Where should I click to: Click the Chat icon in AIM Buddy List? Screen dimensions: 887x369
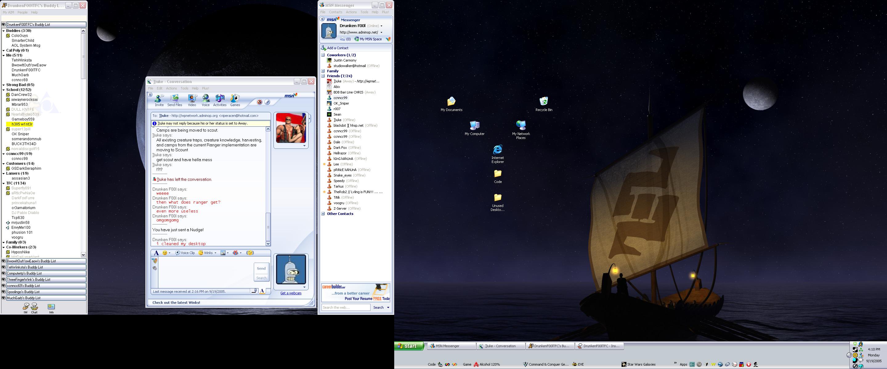[x=34, y=308]
